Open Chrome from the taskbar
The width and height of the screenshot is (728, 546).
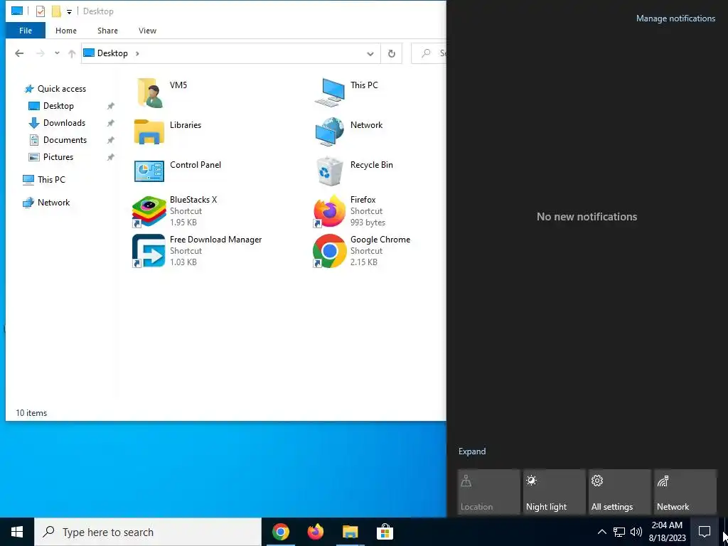point(280,532)
